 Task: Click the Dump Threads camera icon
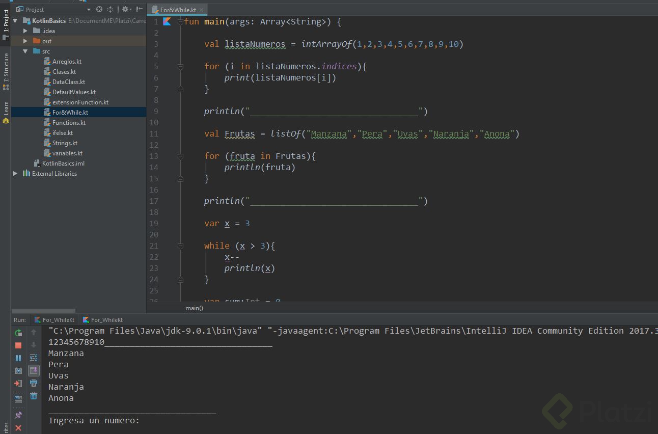18,371
